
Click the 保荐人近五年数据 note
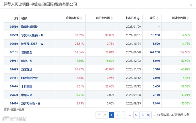pyautogui.click(x=14, y=110)
